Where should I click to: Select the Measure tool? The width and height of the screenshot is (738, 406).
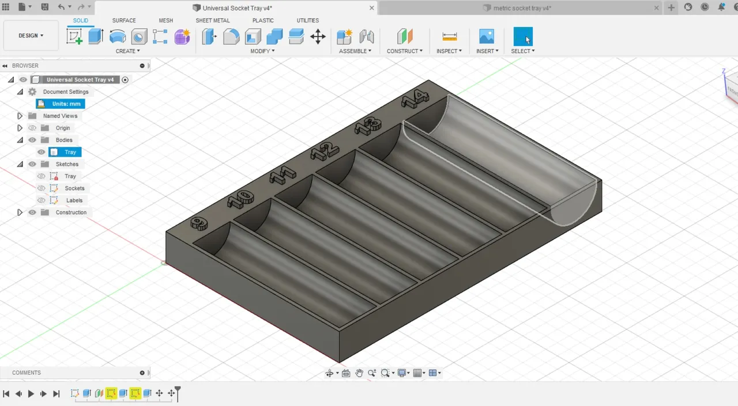[449, 37]
